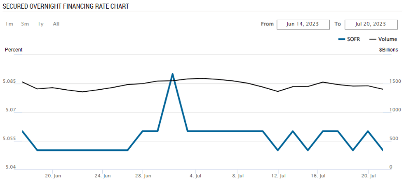
Task: Click the Percent axis title
Action: point(14,50)
